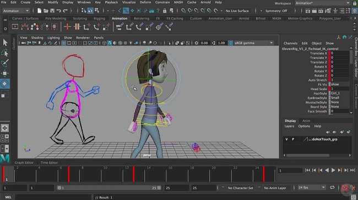358x200 pixels.
Task: Click step back one frame button
Action: pos(314,170)
